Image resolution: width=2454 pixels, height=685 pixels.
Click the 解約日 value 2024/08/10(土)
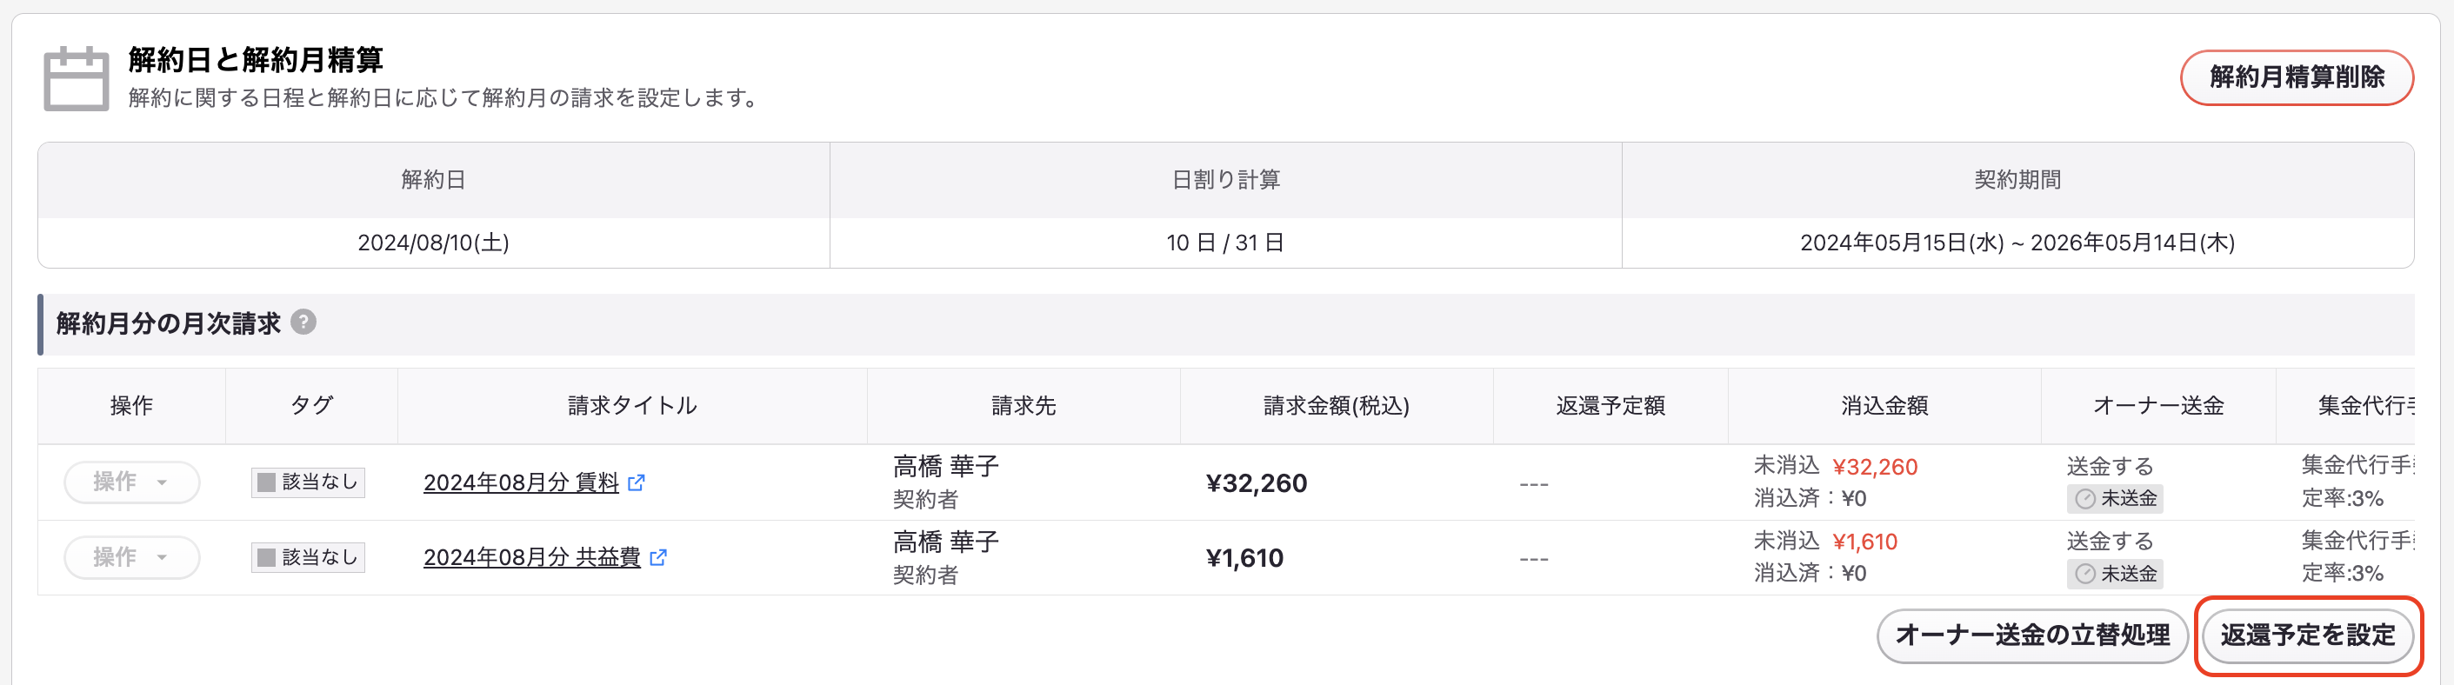(433, 243)
